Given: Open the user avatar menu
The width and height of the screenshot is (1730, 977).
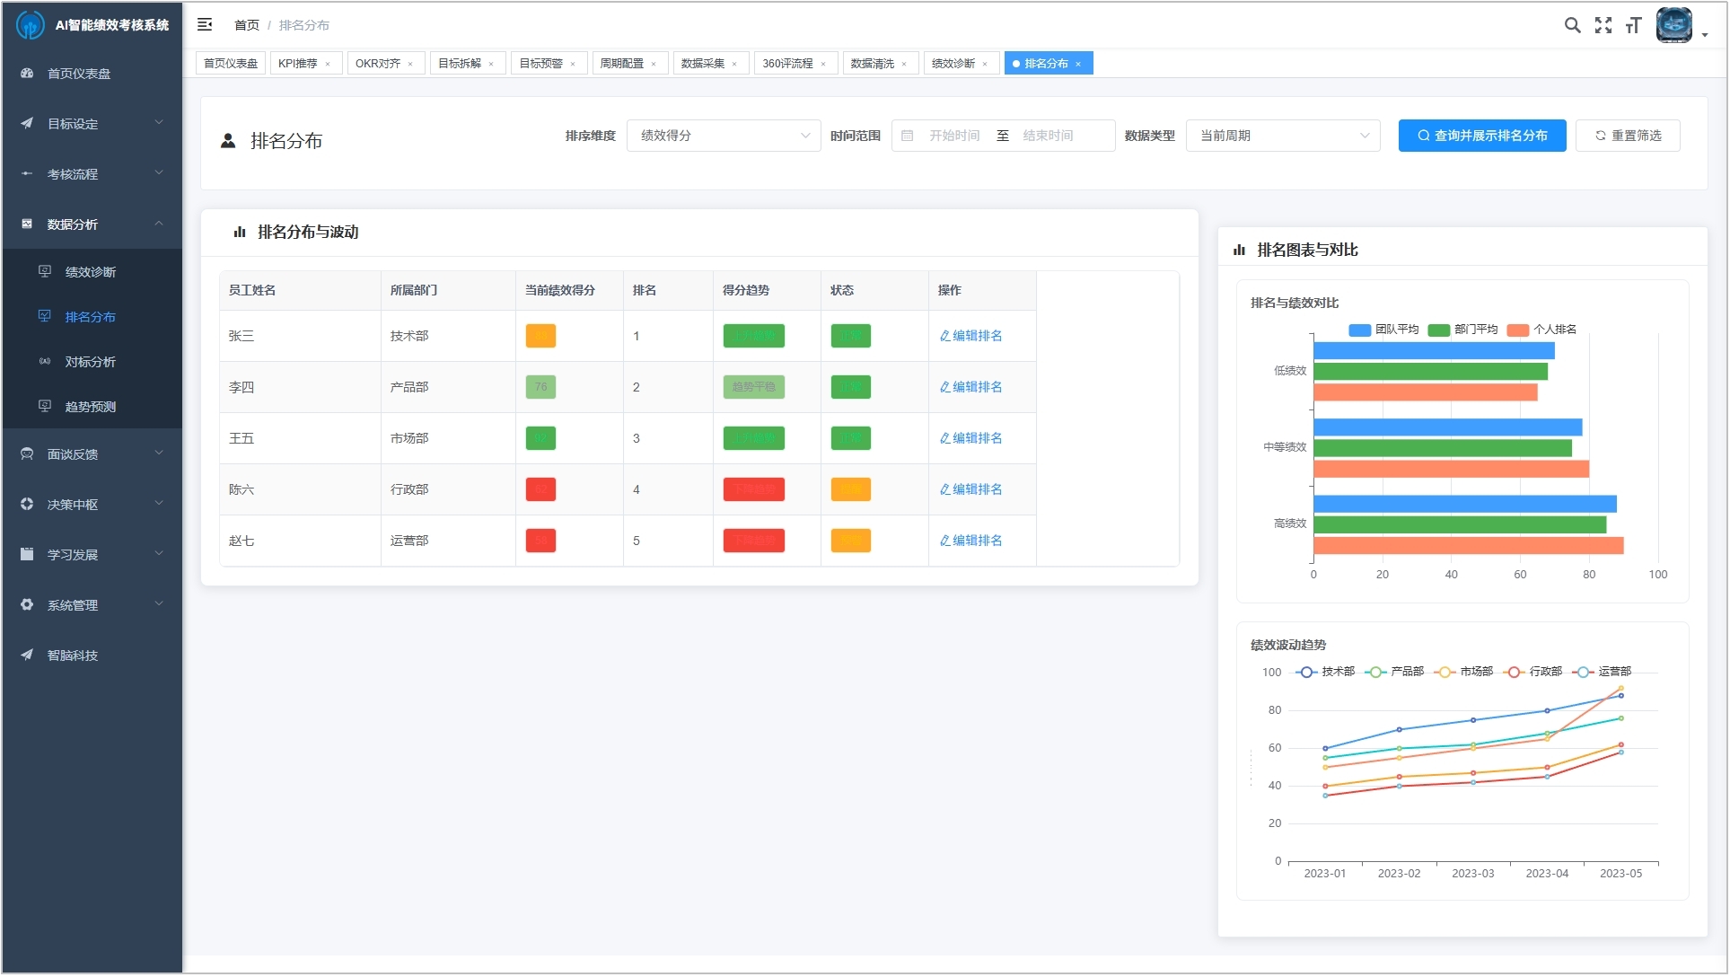Looking at the screenshot, I should [x=1675, y=25].
